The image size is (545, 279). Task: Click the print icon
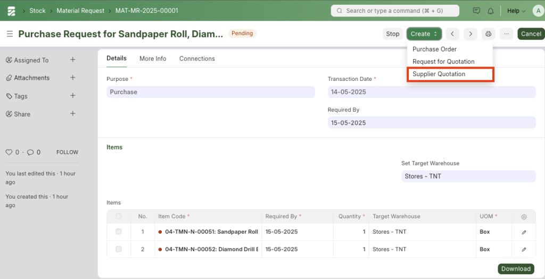coord(489,34)
